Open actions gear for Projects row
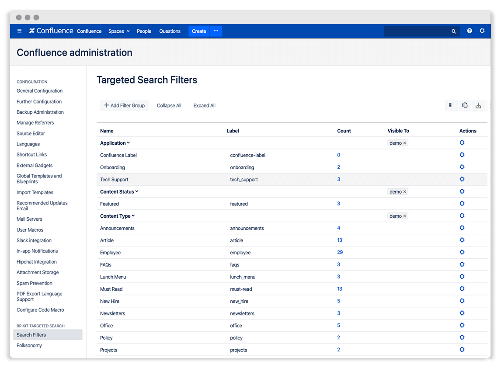The width and height of the screenshot is (501, 368). click(x=462, y=350)
